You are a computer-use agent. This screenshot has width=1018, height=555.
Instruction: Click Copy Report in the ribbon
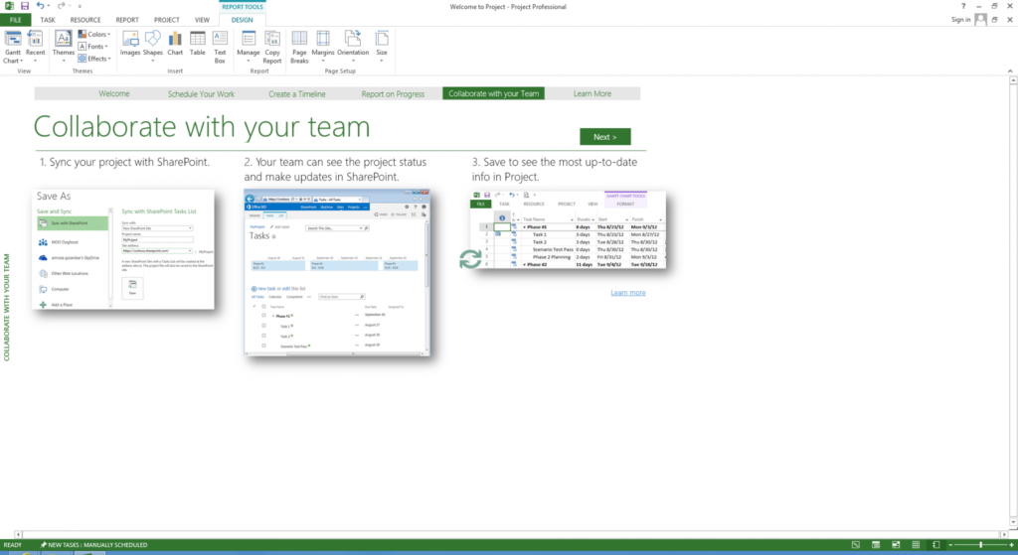point(272,48)
